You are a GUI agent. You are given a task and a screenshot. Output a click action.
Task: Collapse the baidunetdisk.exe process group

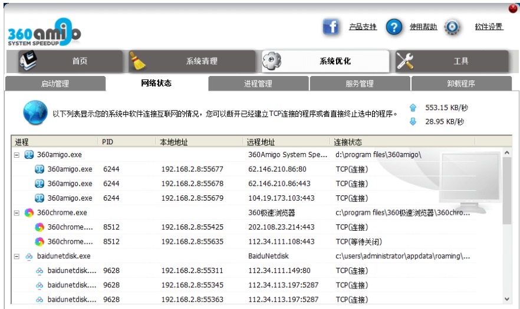tap(17, 257)
